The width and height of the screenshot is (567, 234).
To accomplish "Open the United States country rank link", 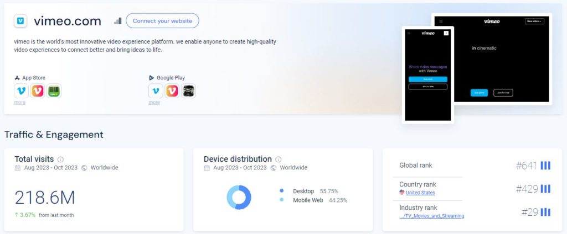I will [x=420, y=193].
